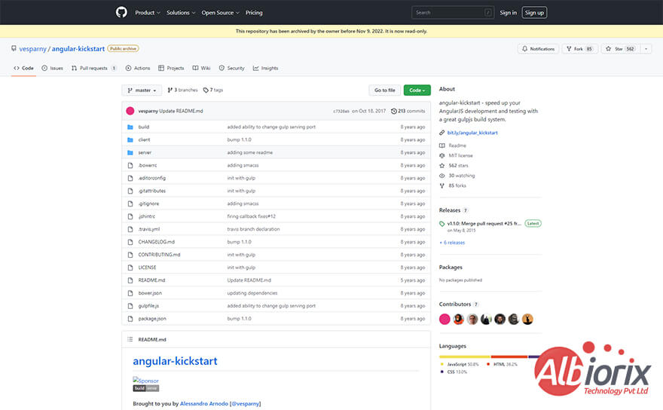Click the link icon beside bit.ly URL
The image size is (663, 410).
pos(442,133)
